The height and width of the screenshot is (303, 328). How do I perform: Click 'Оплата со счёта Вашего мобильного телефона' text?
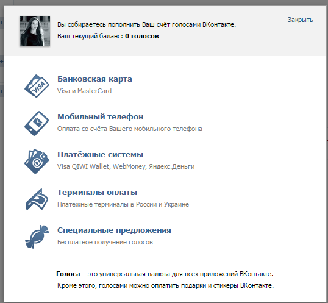130,129
